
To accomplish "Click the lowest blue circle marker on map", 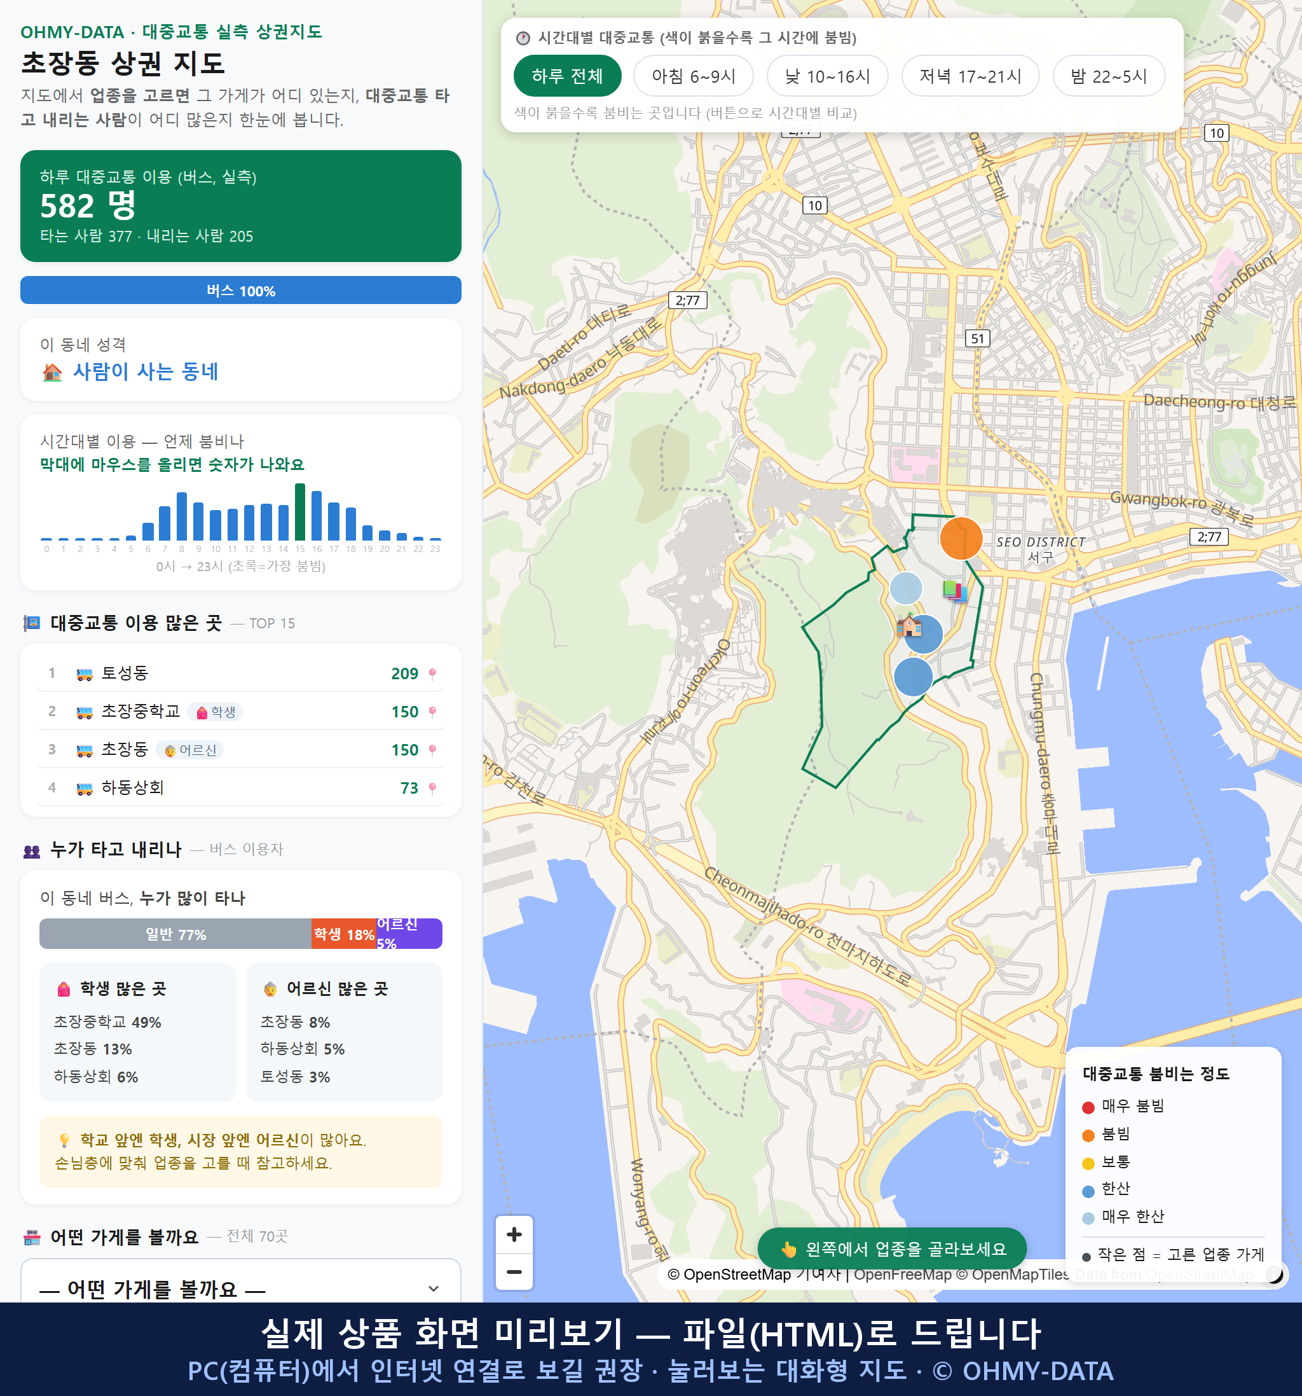I will 913,677.
